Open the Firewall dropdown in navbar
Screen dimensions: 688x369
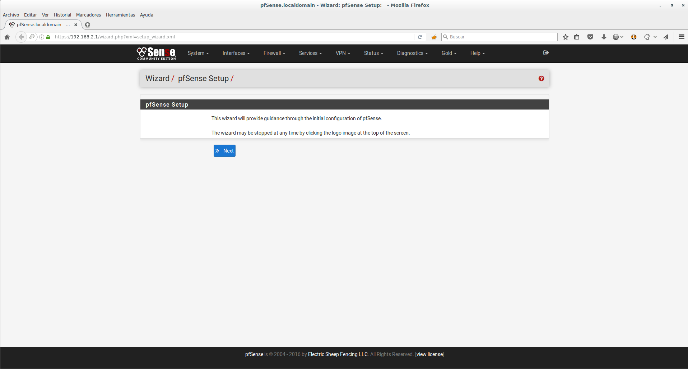click(274, 53)
